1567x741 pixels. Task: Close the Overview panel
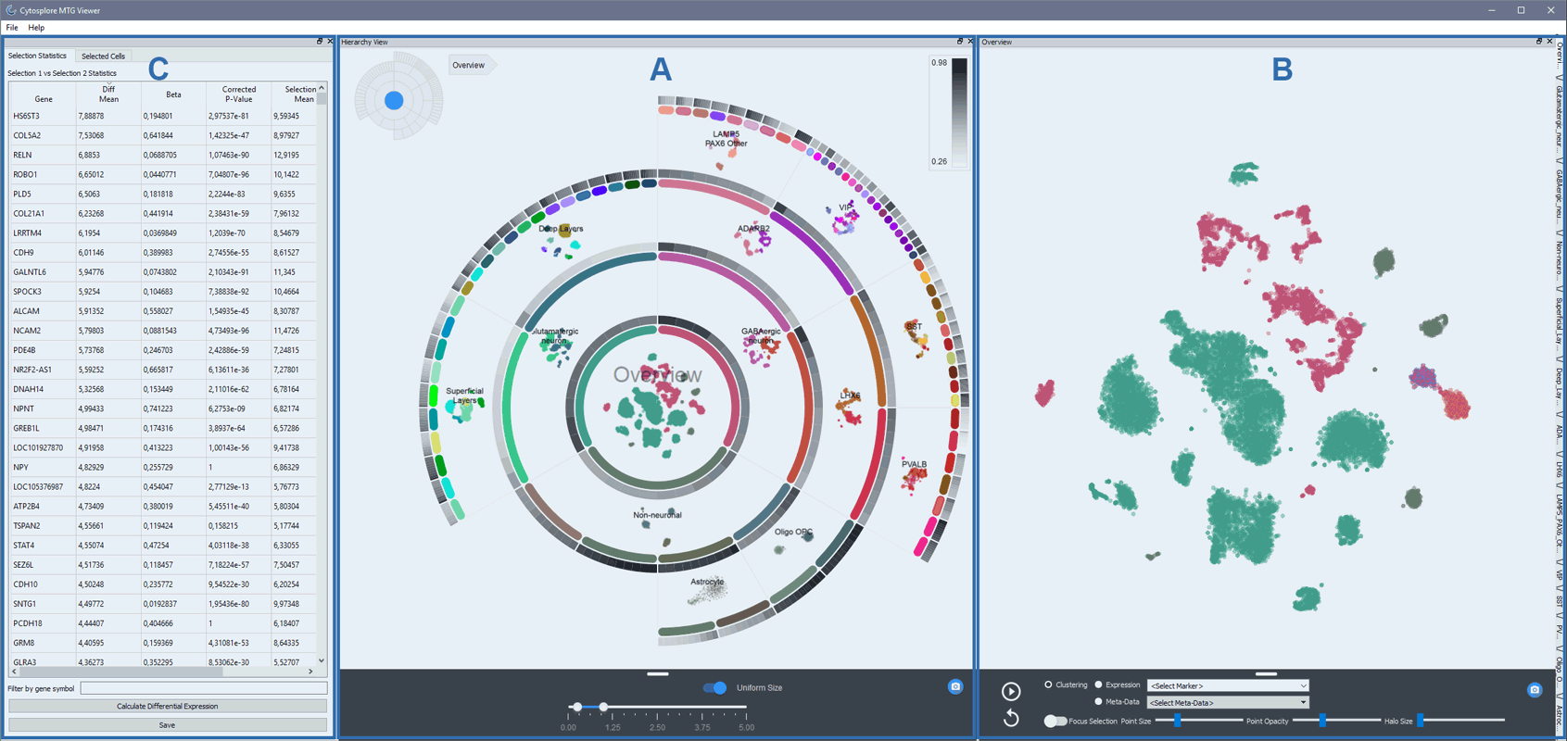[1549, 42]
